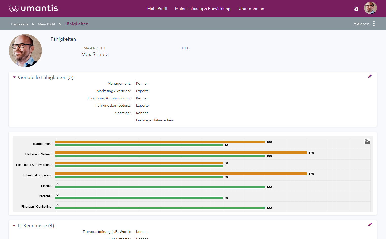Open the Aktionen dropdown
This screenshot has height=239, width=386.
click(361, 24)
